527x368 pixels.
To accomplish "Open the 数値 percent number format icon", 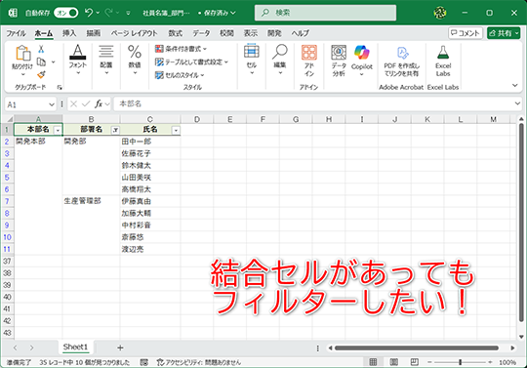I will (x=135, y=52).
